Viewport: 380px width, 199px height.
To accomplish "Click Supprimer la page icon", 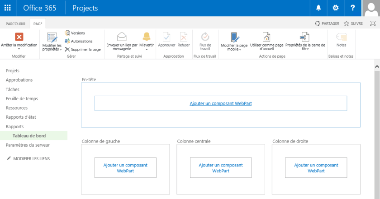I will pyautogui.click(x=67, y=49).
